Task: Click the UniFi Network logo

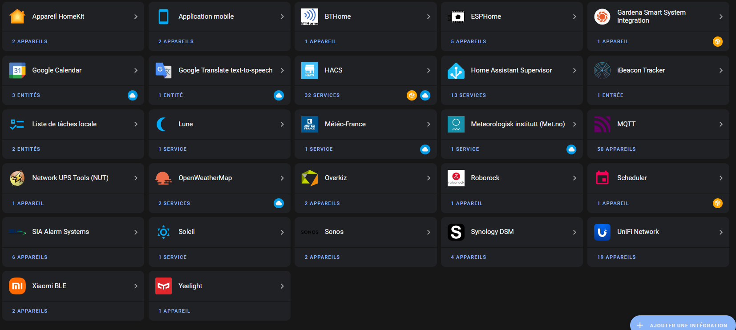Action: click(602, 232)
